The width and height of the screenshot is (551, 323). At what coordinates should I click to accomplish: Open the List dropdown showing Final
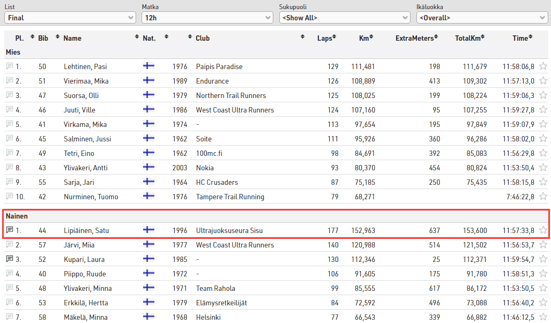coord(70,18)
